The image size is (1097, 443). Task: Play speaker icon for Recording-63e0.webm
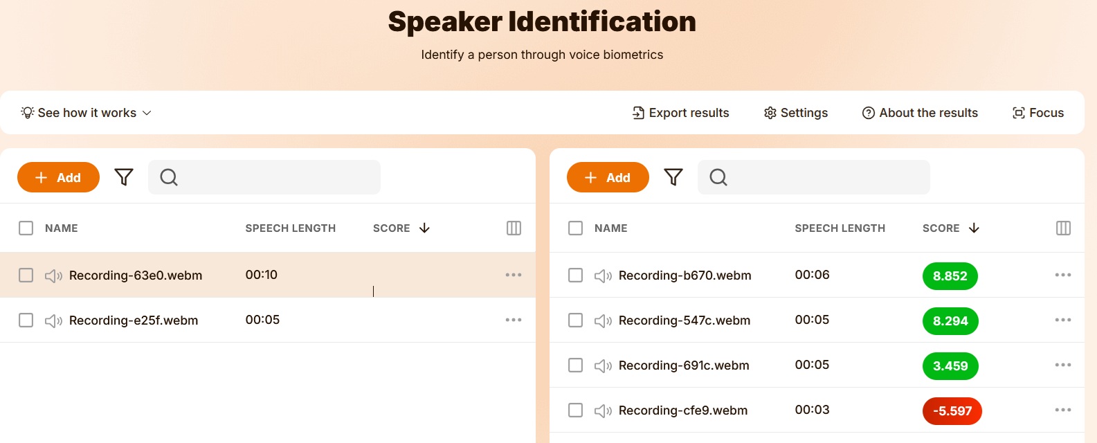click(x=54, y=276)
